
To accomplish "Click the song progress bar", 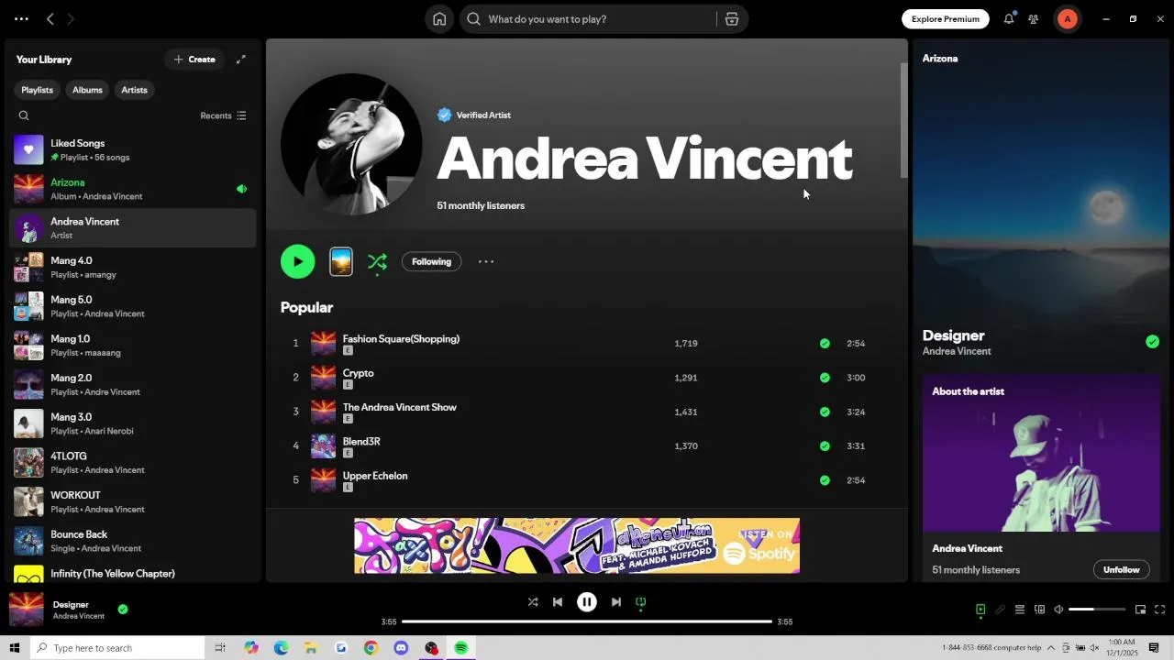I will tap(587, 621).
